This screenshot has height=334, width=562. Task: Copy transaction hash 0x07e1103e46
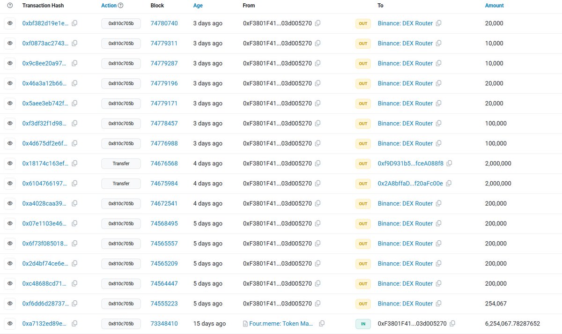(x=74, y=223)
